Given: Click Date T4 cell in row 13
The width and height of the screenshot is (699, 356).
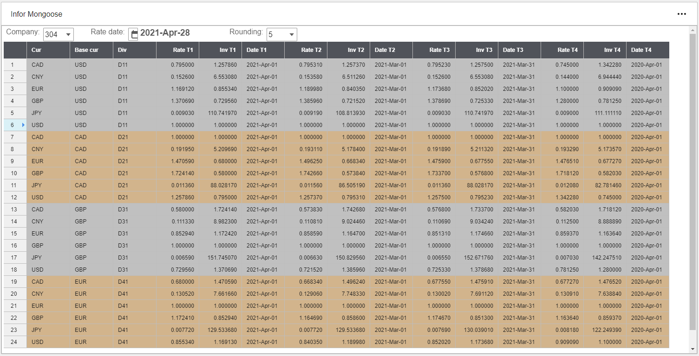Looking at the screenshot, I should [648, 209].
